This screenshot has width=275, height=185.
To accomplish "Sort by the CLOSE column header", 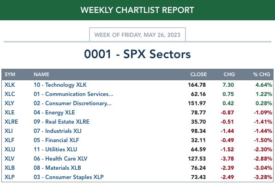I will coord(198,74).
